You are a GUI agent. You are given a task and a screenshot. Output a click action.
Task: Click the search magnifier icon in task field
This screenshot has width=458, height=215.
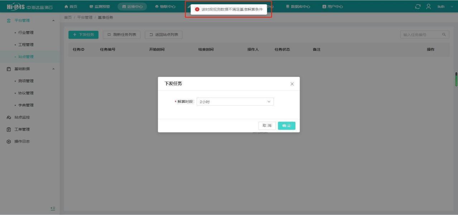444,35
